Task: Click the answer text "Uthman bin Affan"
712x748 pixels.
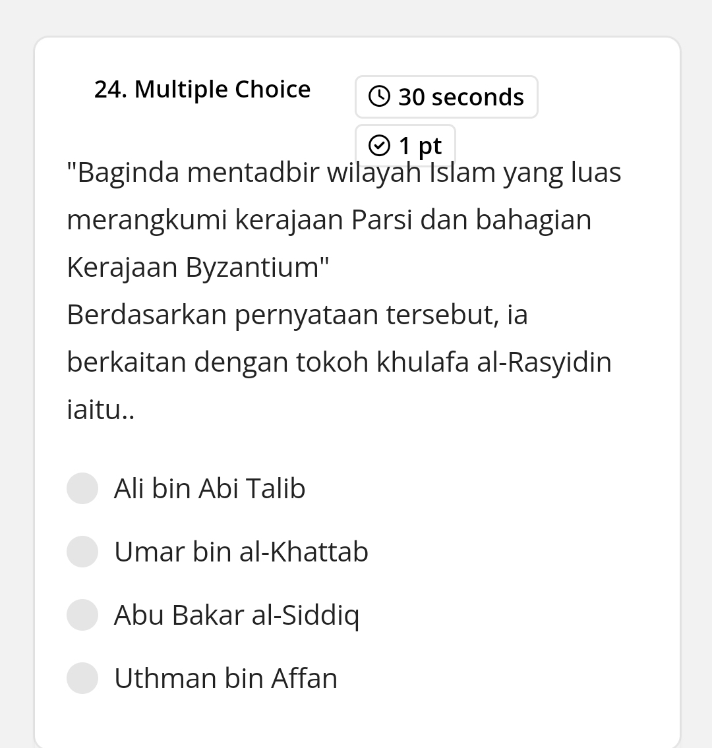Action: (x=225, y=678)
